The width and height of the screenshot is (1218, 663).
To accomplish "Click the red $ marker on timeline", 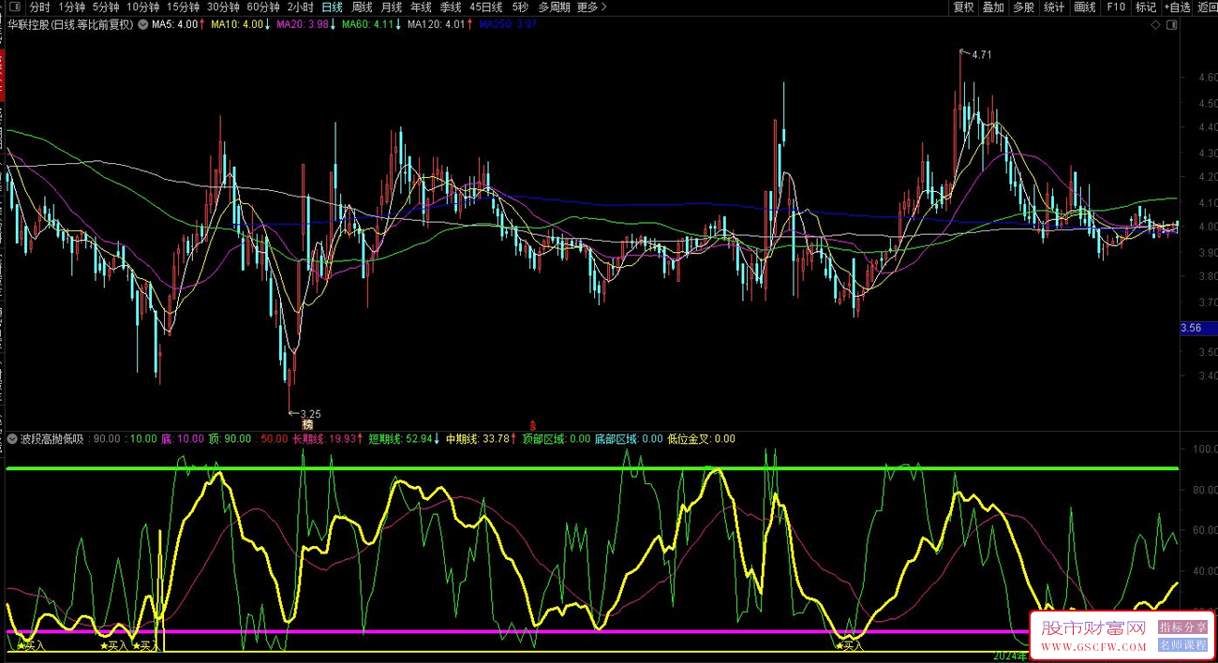I will tap(533, 425).
